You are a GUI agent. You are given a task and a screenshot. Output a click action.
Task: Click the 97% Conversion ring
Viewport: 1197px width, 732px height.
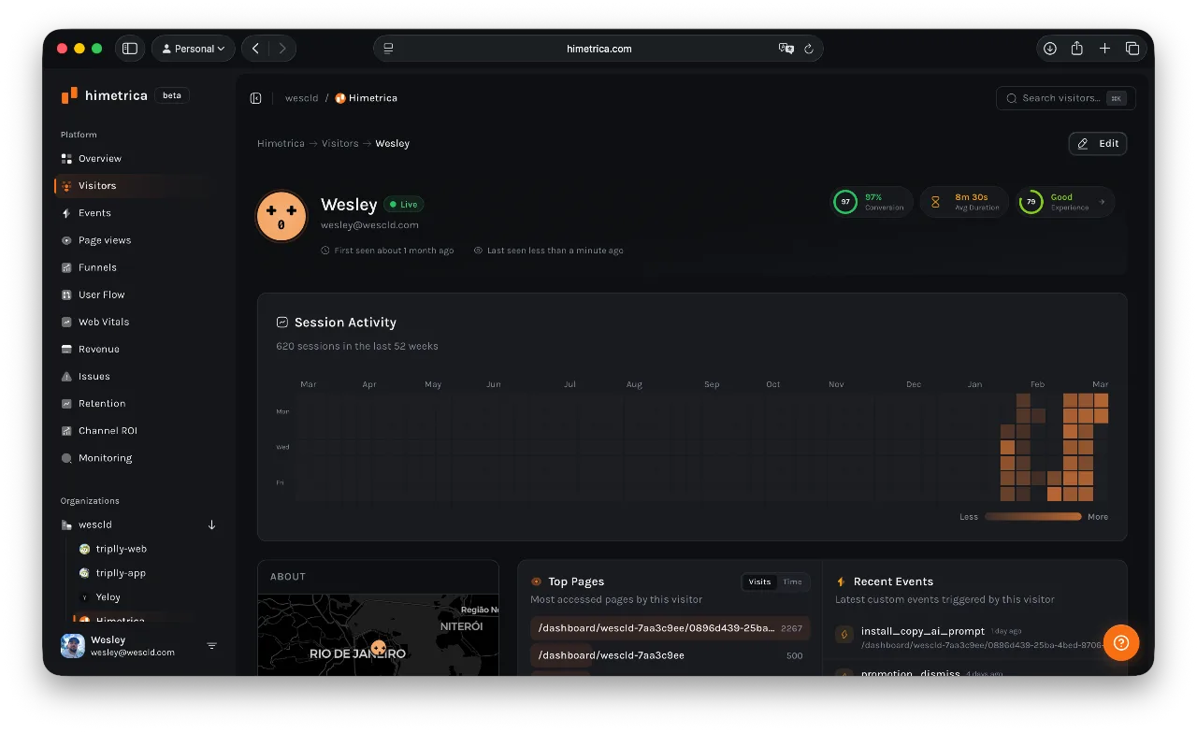[x=845, y=202]
